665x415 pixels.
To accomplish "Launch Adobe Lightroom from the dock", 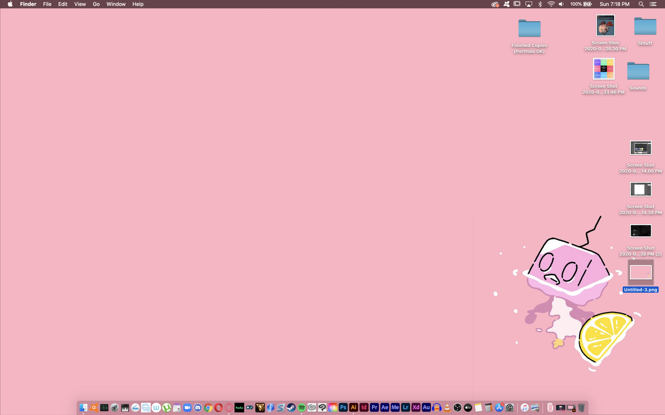I will pos(406,408).
